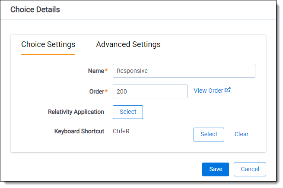Click the Ctrl+R shortcut value
The image size is (283, 188).
(x=121, y=131)
